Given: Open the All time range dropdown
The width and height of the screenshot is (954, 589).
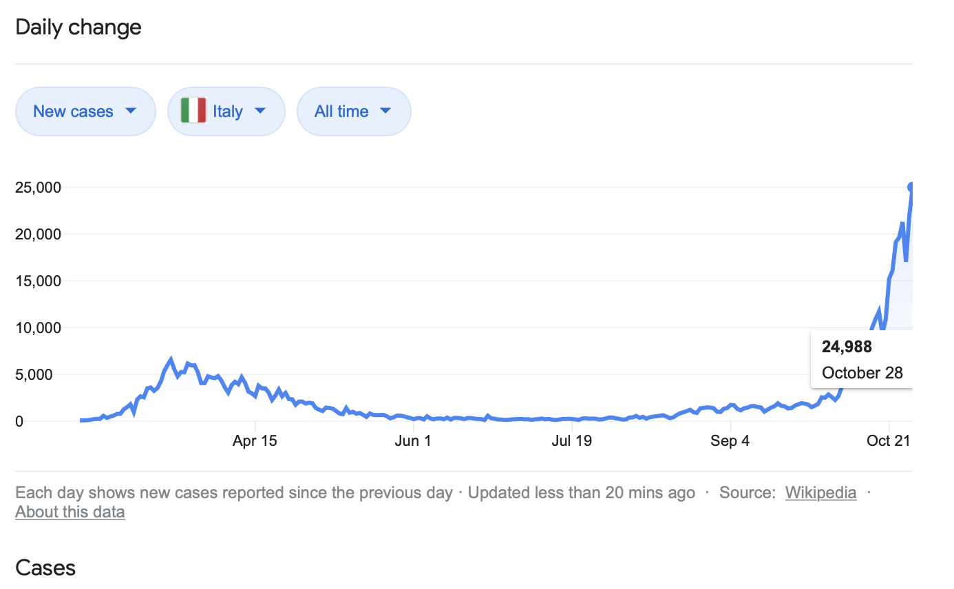Looking at the screenshot, I should pyautogui.click(x=353, y=111).
